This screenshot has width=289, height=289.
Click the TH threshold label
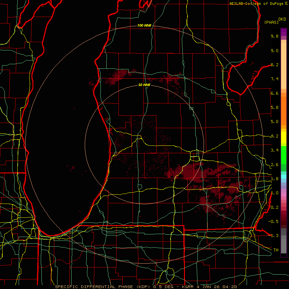click(x=276, y=250)
